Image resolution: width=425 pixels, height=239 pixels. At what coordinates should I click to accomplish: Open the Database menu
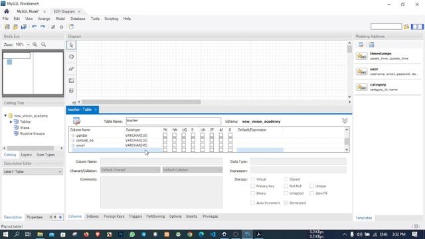click(78, 19)
